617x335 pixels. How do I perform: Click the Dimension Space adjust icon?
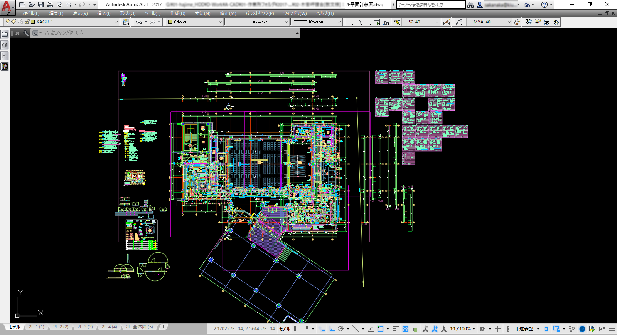(386, 22)
